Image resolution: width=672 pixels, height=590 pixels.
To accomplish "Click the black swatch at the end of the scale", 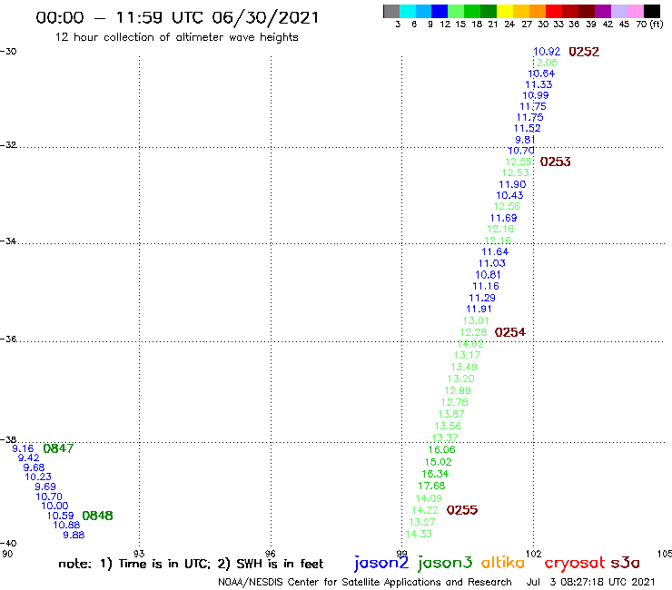I will point(652,11).
